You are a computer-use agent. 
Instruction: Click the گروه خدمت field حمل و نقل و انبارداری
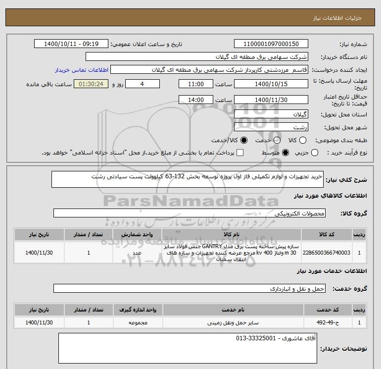(x=190, y=288)
